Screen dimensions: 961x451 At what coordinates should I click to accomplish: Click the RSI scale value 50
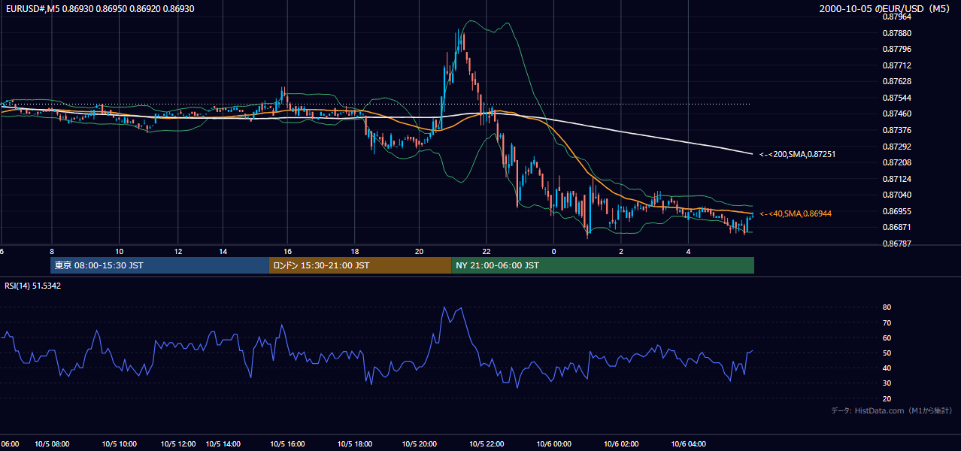tap(887, 353)
